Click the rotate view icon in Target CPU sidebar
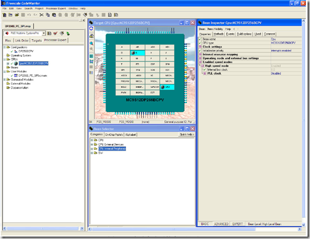310x239 pixels. click(x=91, y=28)
